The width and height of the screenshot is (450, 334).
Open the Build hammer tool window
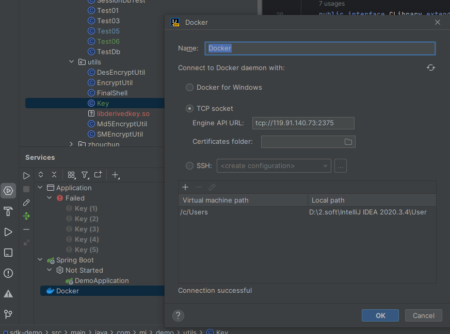tap(8, 211)
